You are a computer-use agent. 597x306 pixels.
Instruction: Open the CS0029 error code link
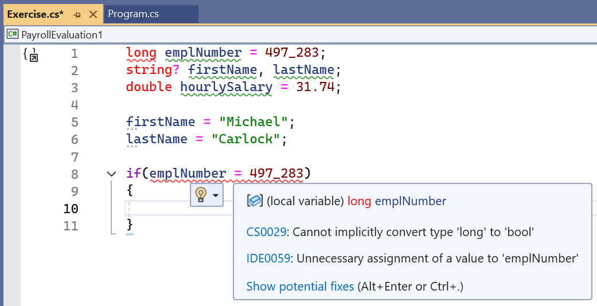[266, 232]
